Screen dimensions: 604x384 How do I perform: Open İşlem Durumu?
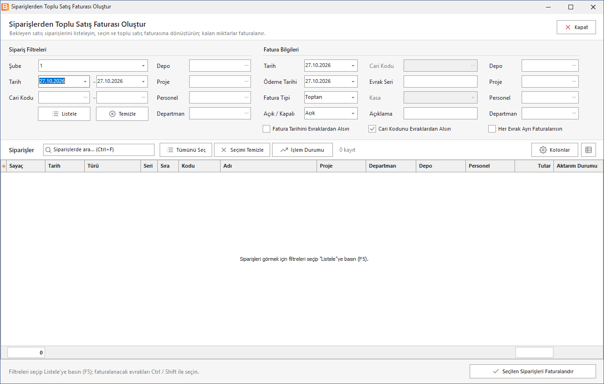tap(302, 150)
